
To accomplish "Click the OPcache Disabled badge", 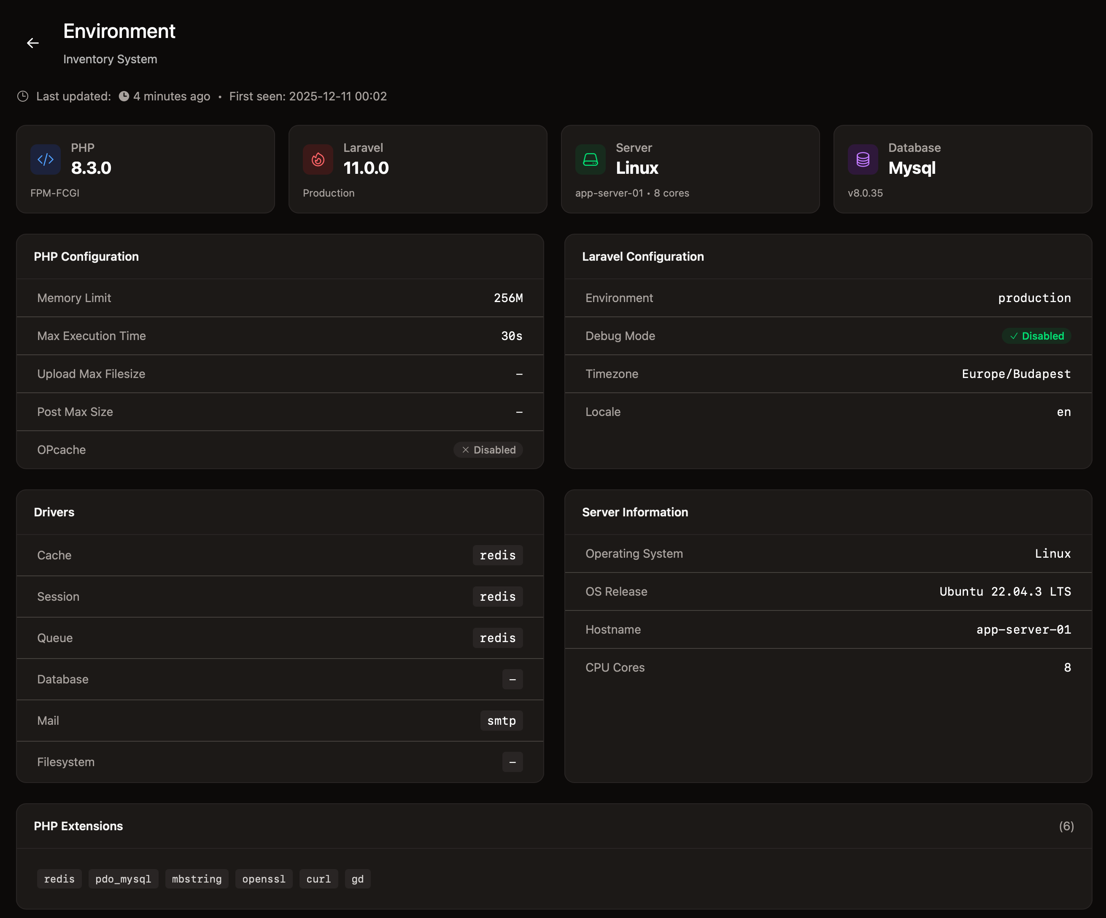I will tap(488, 450).
